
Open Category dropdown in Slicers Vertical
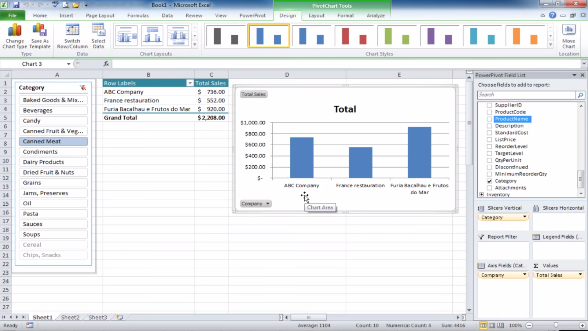pyautogui.click(x=525, y=217)
